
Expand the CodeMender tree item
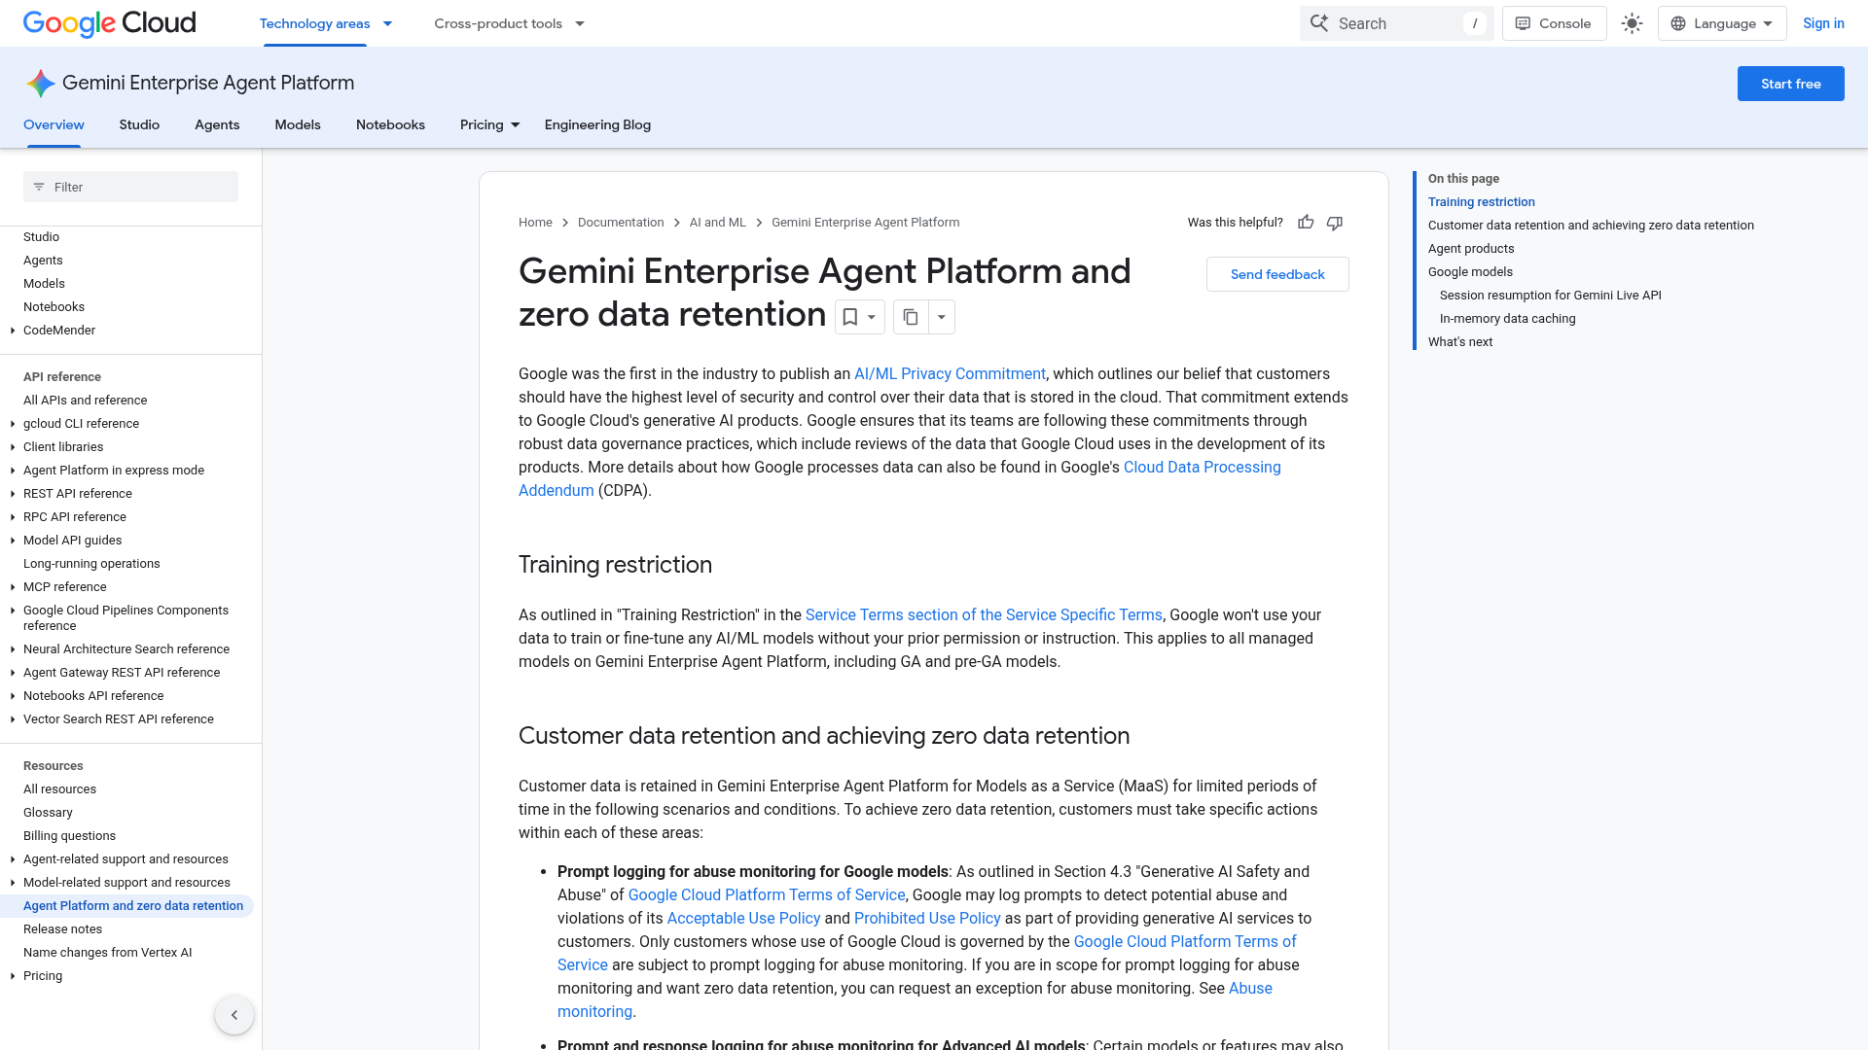pos(13,331)
